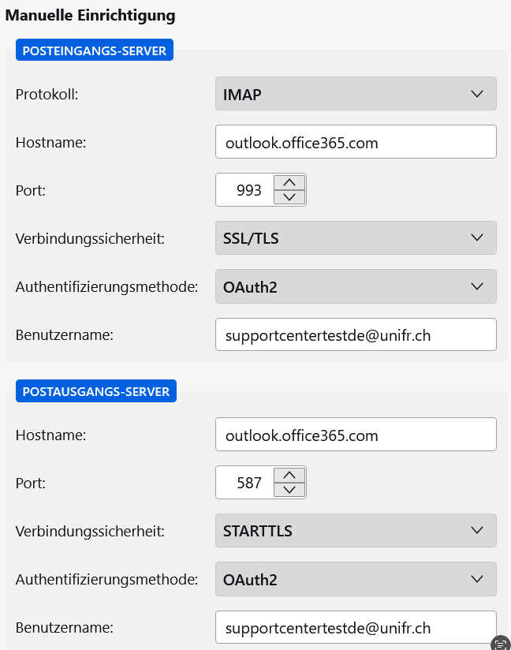Increase the outgoing server port 587
511x650 pixels.
click(x=289, y=475)
